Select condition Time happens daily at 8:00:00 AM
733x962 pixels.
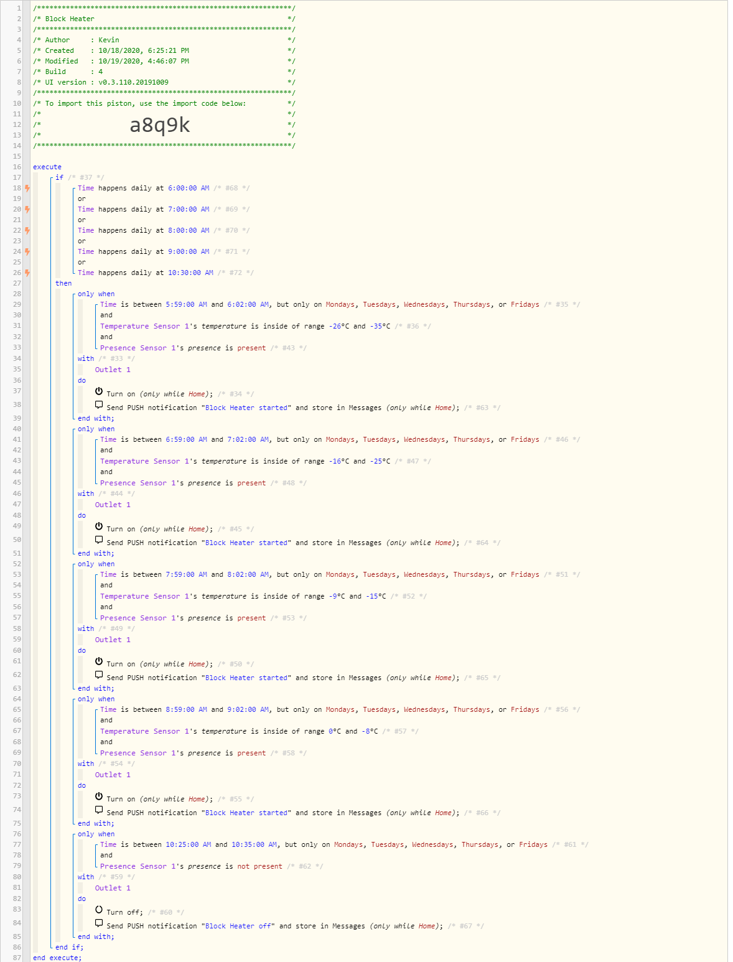[x=164, y=230]
